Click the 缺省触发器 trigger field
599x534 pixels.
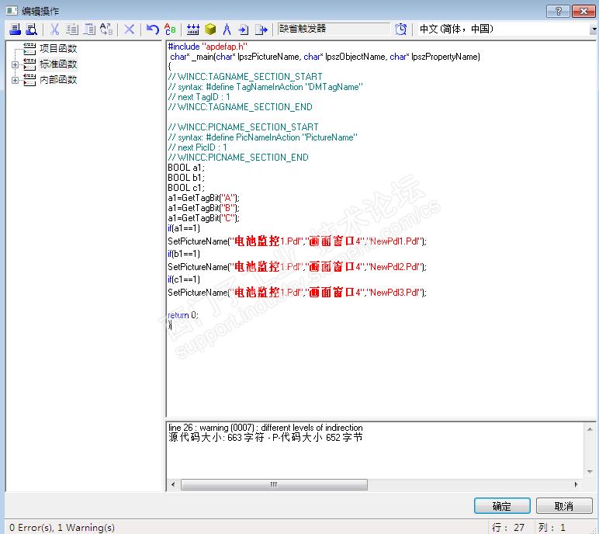[334, 29]
